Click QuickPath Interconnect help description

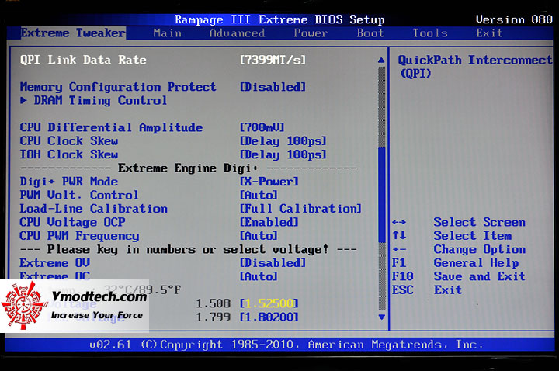coord(475,66)
